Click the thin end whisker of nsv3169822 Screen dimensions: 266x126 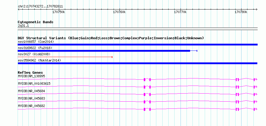click(x=194, y=51)
